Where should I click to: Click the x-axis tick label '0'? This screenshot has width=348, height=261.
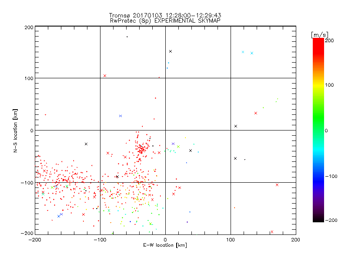pyautogui.click(x=165, y=240)
